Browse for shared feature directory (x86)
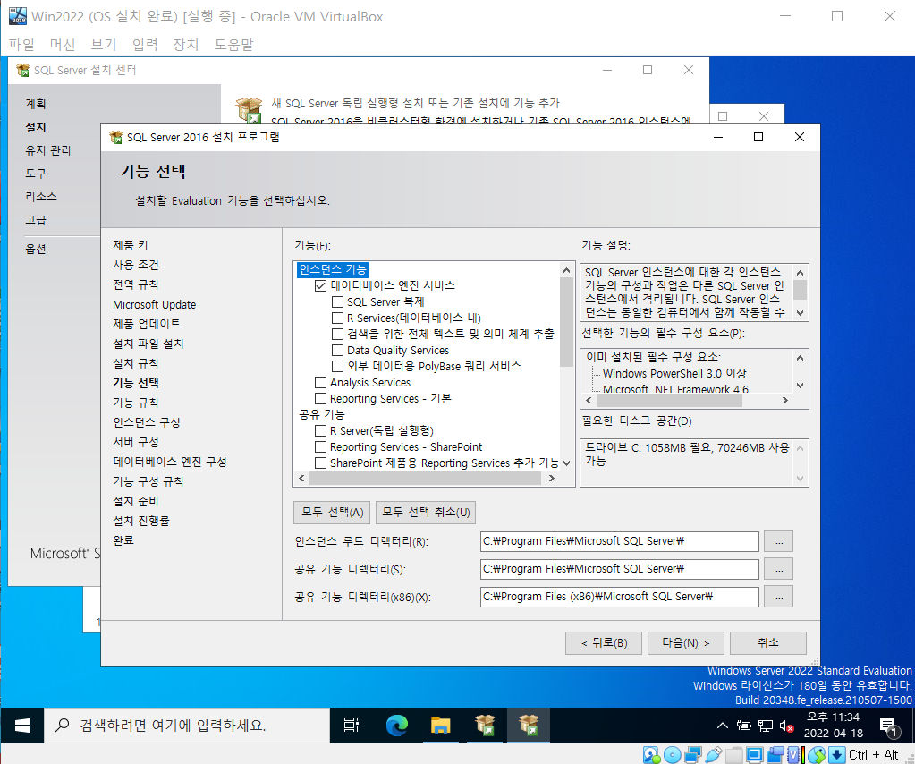 tap(779, 597)
